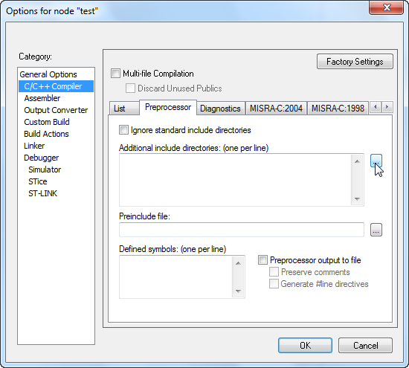
Task: Open browse button for additional include directories
Action: click(x=376, y=161)
